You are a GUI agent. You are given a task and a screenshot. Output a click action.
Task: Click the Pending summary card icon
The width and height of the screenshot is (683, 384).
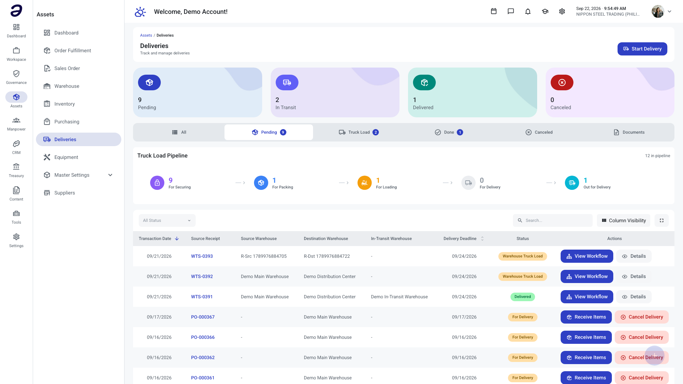[149, 82]
